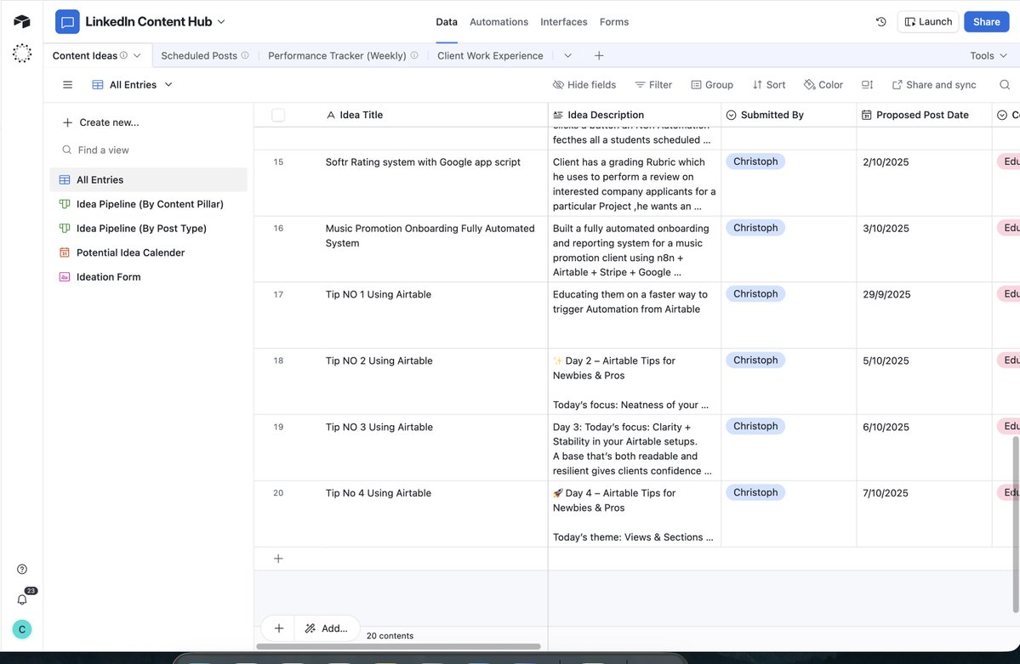This screenshot has width=1020, height=664.
Task: Click the Idea Title column header
Action: point(433,115)
